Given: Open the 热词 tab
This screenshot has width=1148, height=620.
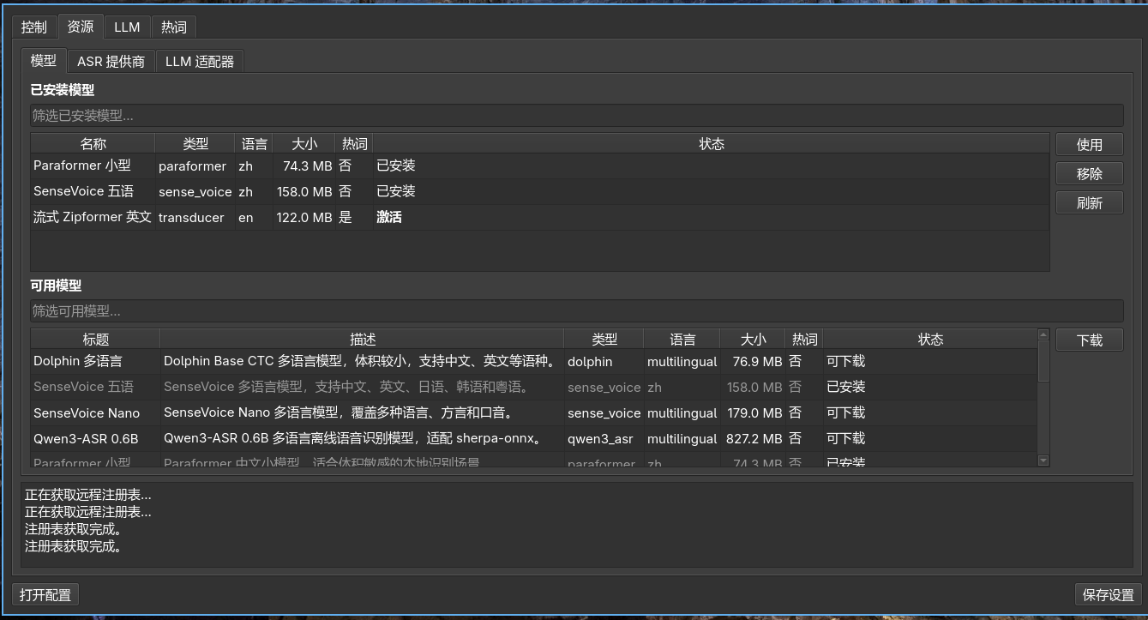Looking at the screenshot, I should 174,27.
